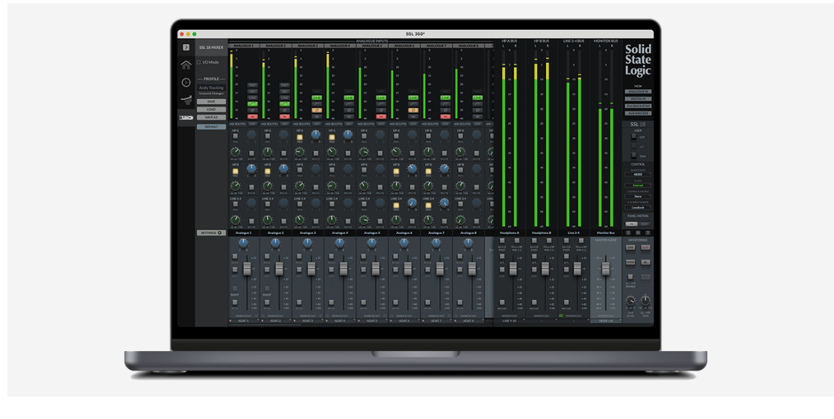Open the Sample Rate dropdown
834x419 pixels.
tap(637, 174)
